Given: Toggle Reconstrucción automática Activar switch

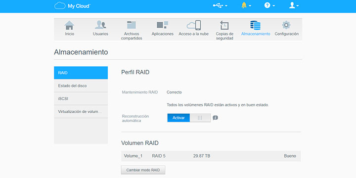Looking at the screenshot, I should (x=189, y=118).
